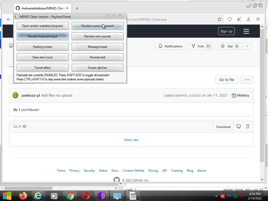This screenshot has height=201, width=268.
Task: Launch Firefox from taskbar
Action: tap(23, 196)
